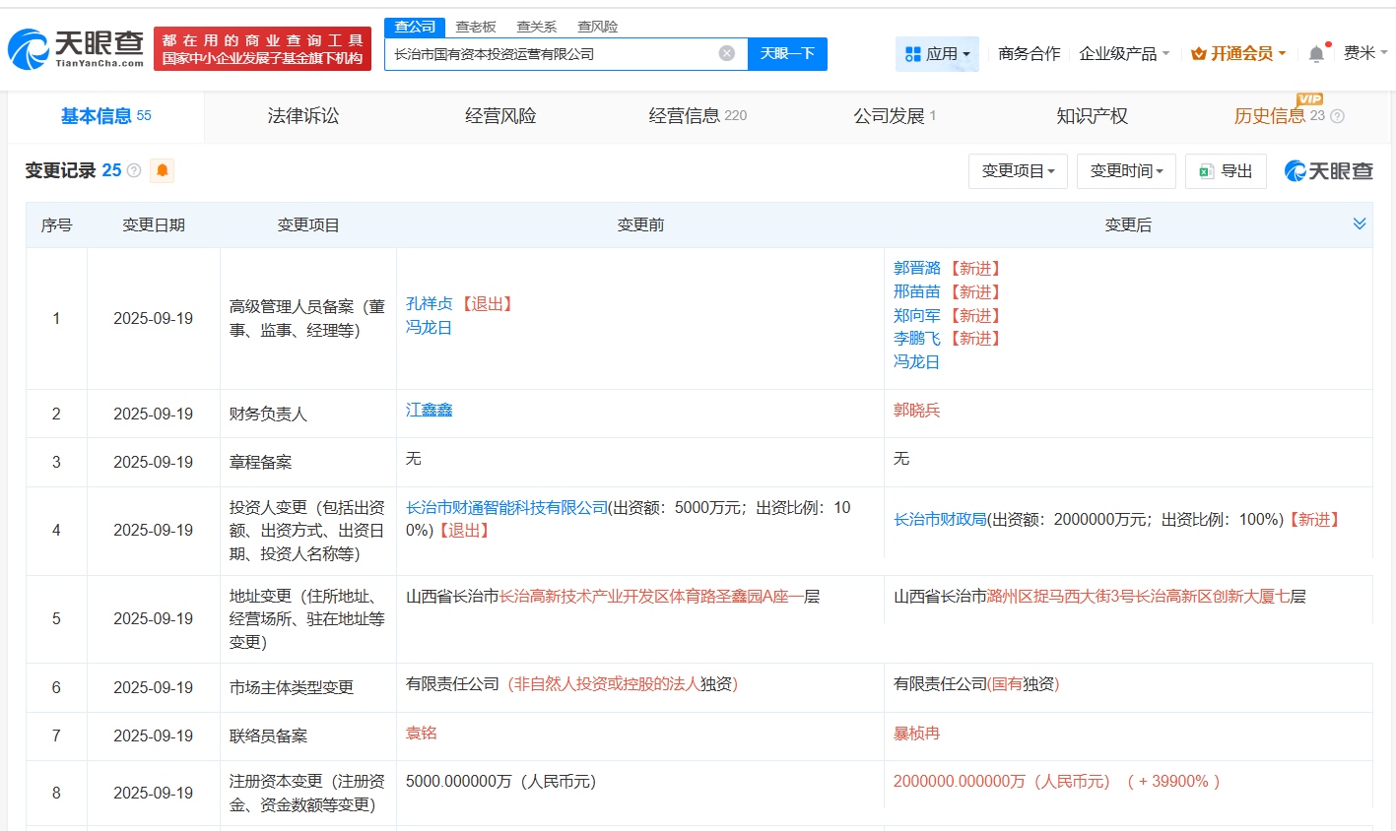Viewport: 1396px width, 831px height.
Task: Clear the search box with the × icon
Action: point(725,54)
